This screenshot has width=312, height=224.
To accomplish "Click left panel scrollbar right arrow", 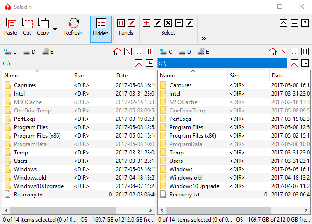I will coord(150,210).
